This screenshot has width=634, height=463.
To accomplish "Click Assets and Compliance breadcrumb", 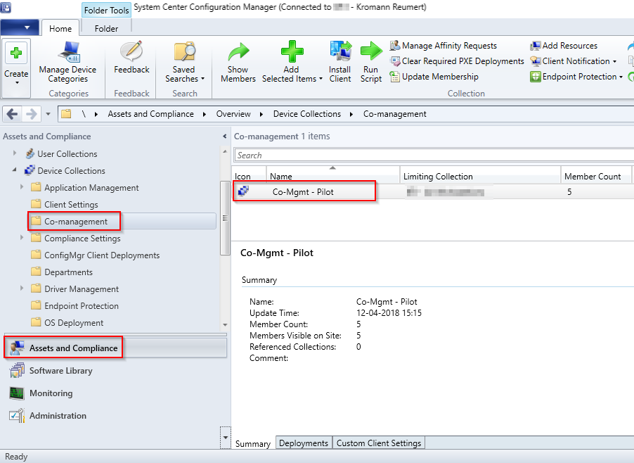I will [151, 114].
